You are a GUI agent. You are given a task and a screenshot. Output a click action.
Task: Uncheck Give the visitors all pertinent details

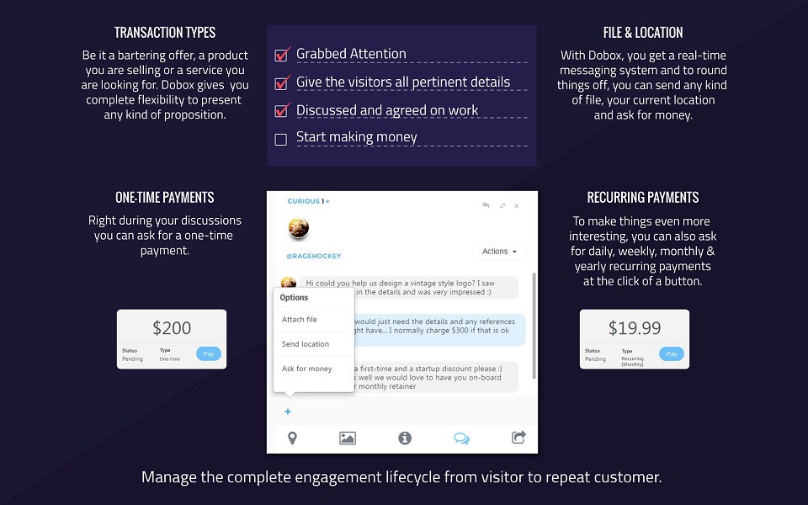(x=282, y=83)
